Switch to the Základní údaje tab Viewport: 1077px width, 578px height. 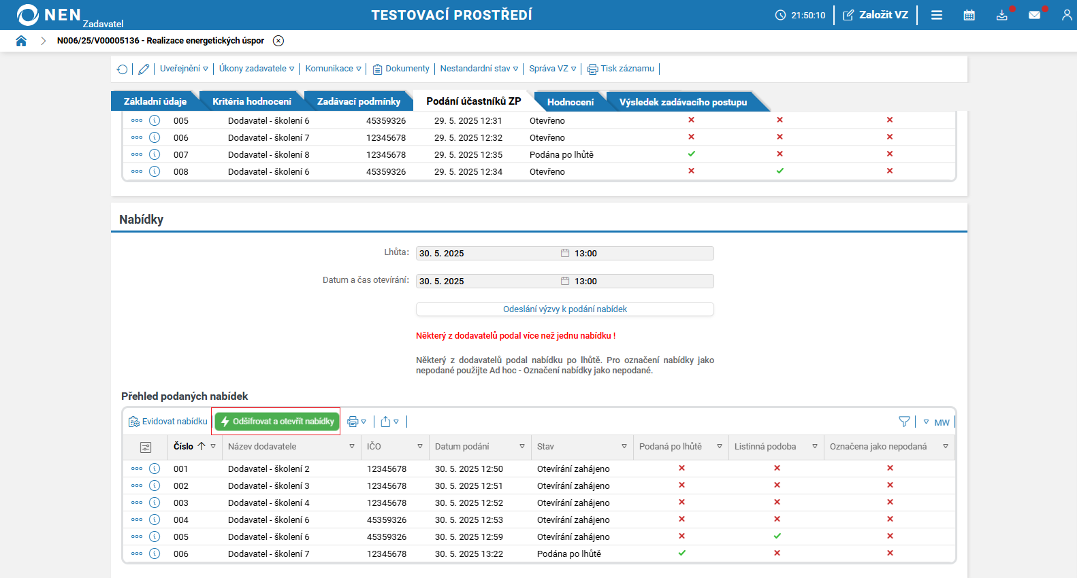[155, 101]
